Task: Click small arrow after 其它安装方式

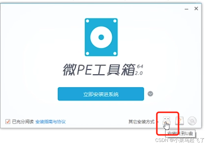Action: click(x=158, y=122)
